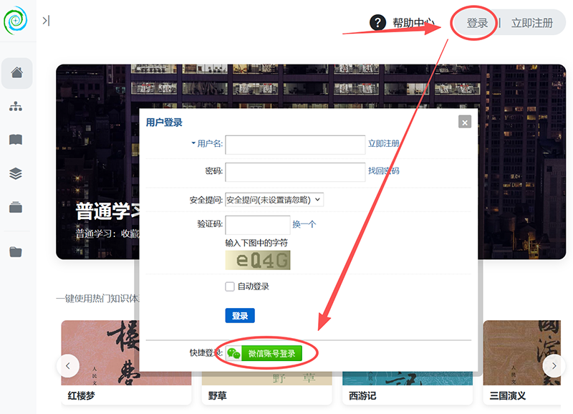Open the hierarchy tree icon in sidebar
Screen dimensions: 573x414
pos(16,106)
